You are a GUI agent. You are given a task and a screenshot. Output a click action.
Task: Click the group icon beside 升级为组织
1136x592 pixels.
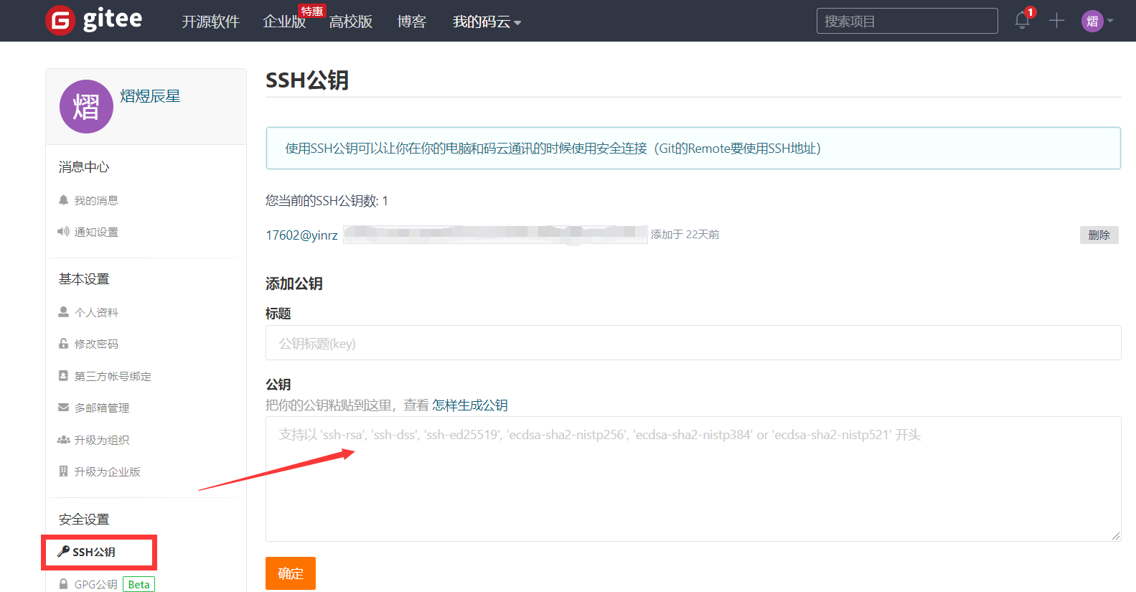[64, 440]
